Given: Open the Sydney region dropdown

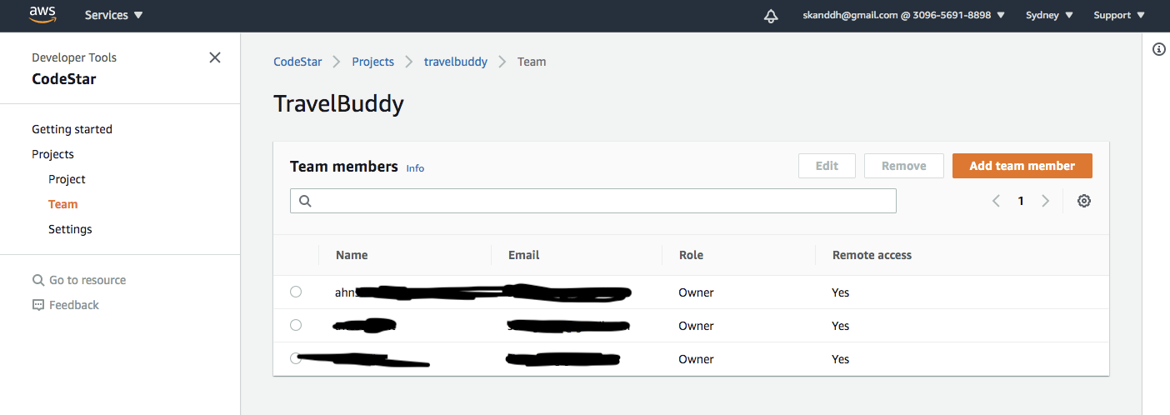Looking at the screenshot, I should point(1049,15).
